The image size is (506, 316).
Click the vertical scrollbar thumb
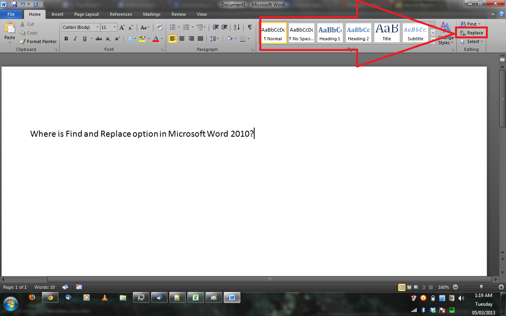click(x=502, y=98)
